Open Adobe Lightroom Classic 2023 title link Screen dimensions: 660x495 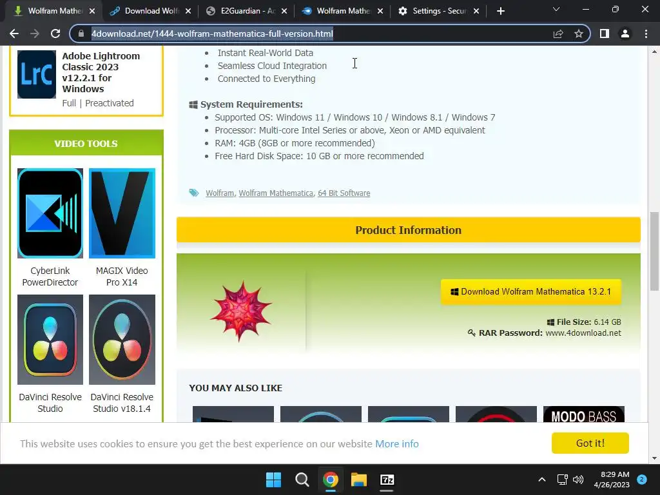pos(101,72)
